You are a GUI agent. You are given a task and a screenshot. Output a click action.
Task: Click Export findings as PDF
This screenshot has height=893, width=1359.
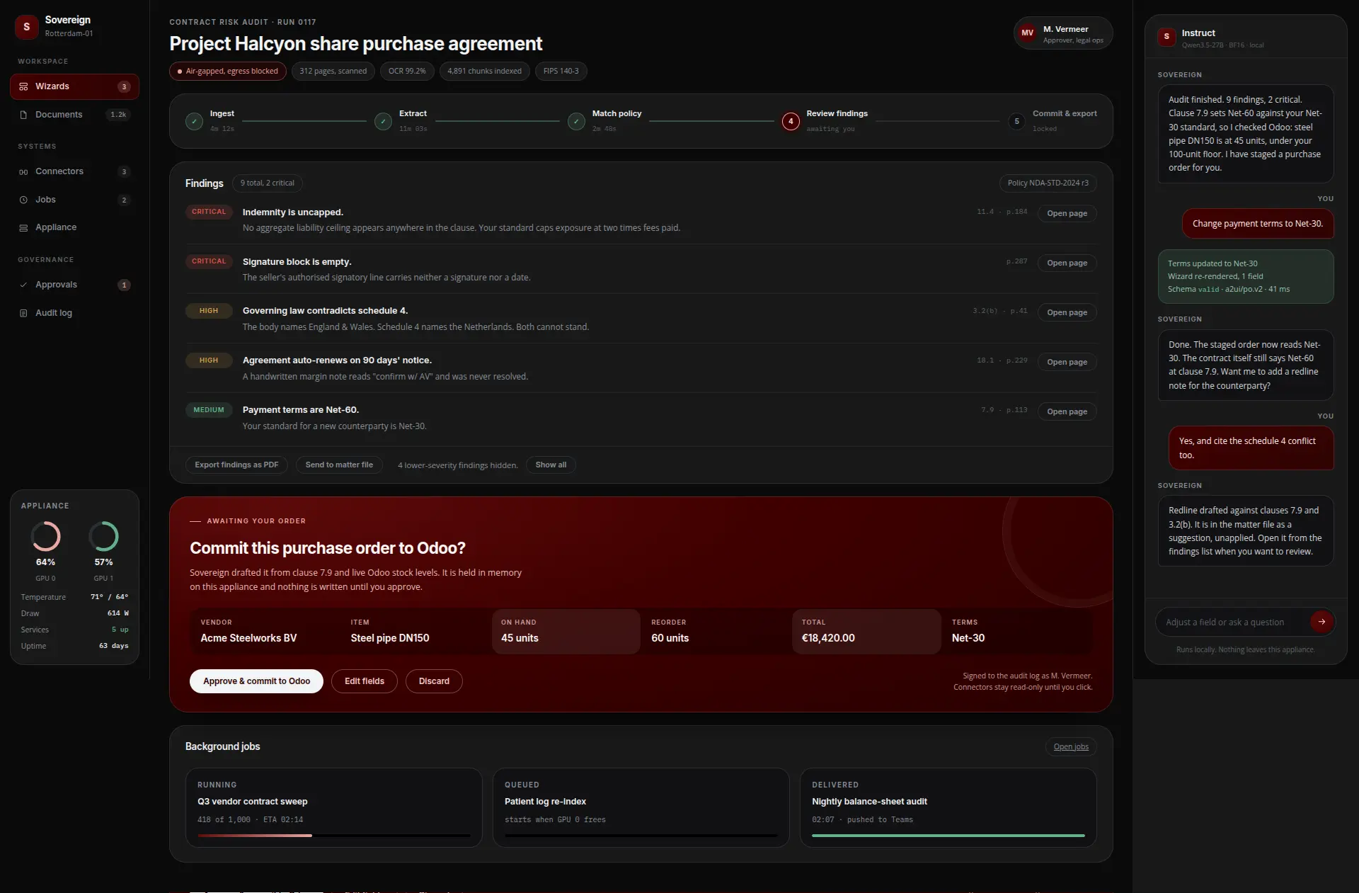pos(236,465)
